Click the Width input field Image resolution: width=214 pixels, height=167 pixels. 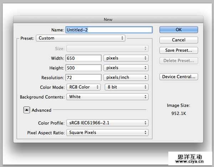pos(83,58)
